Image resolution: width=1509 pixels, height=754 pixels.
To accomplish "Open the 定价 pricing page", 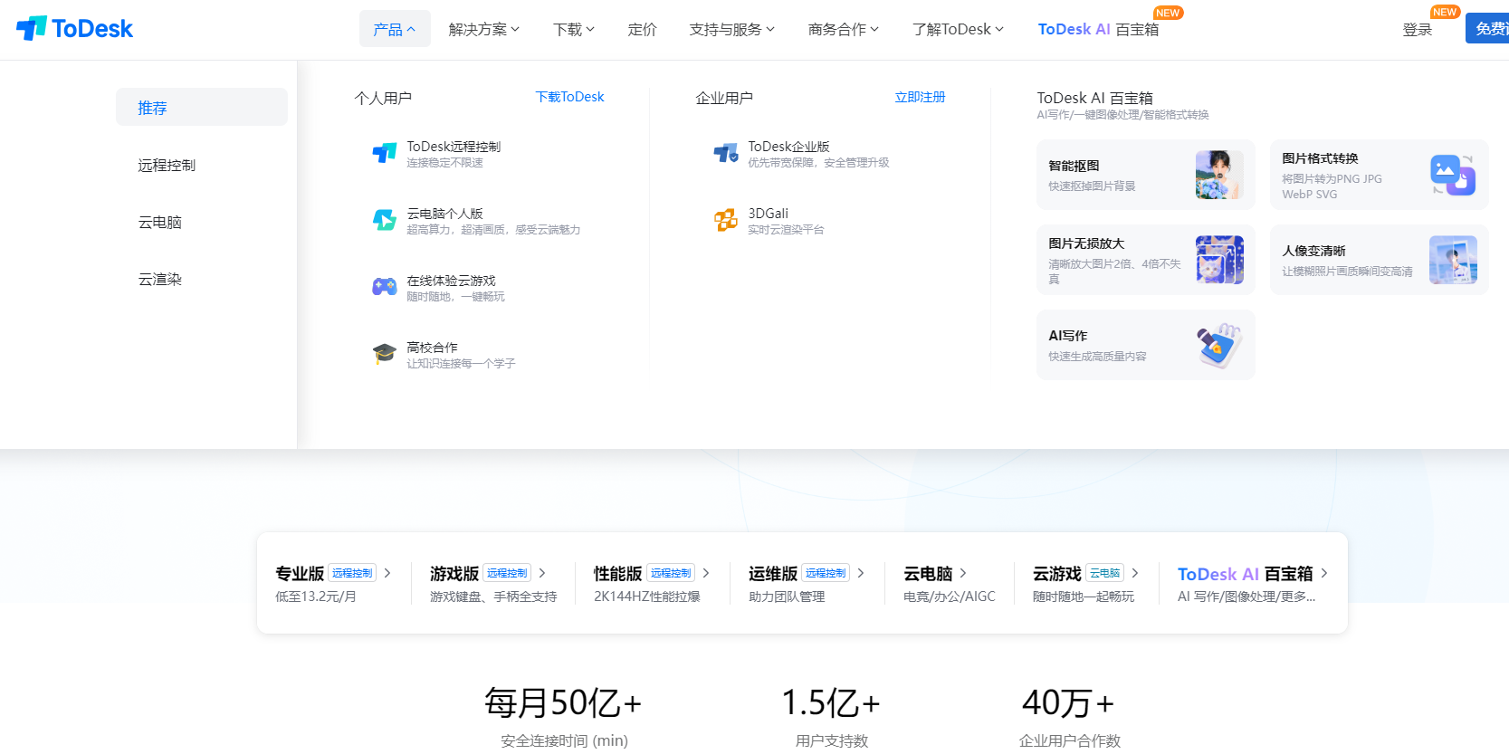I will (642, 29).
